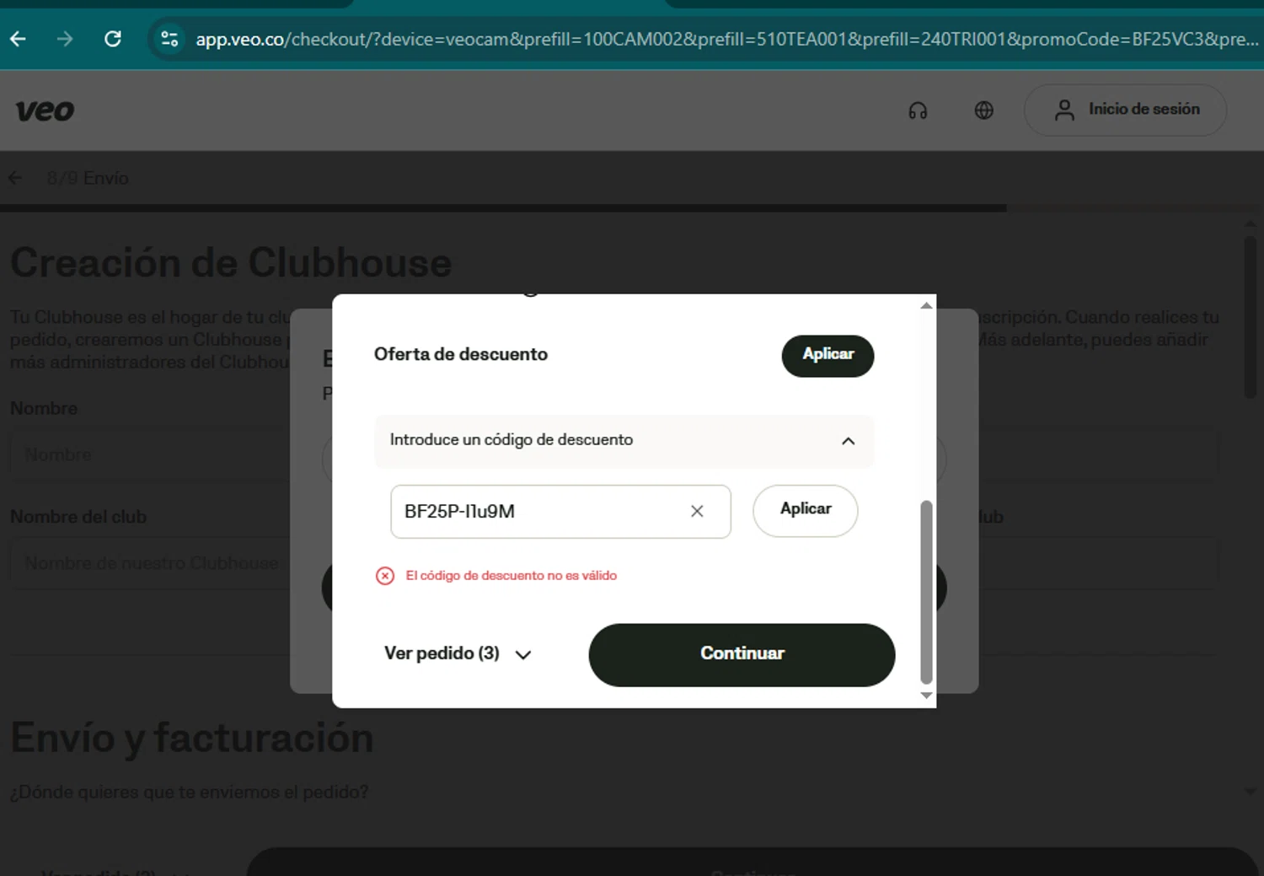Clear the discount code with the X icon
This screenshot has width=1264, height=876.
[x=697, y=511]
